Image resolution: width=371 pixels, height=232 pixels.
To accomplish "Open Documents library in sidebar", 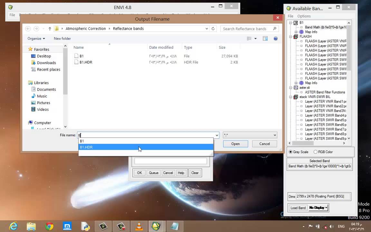I will 46,89.
